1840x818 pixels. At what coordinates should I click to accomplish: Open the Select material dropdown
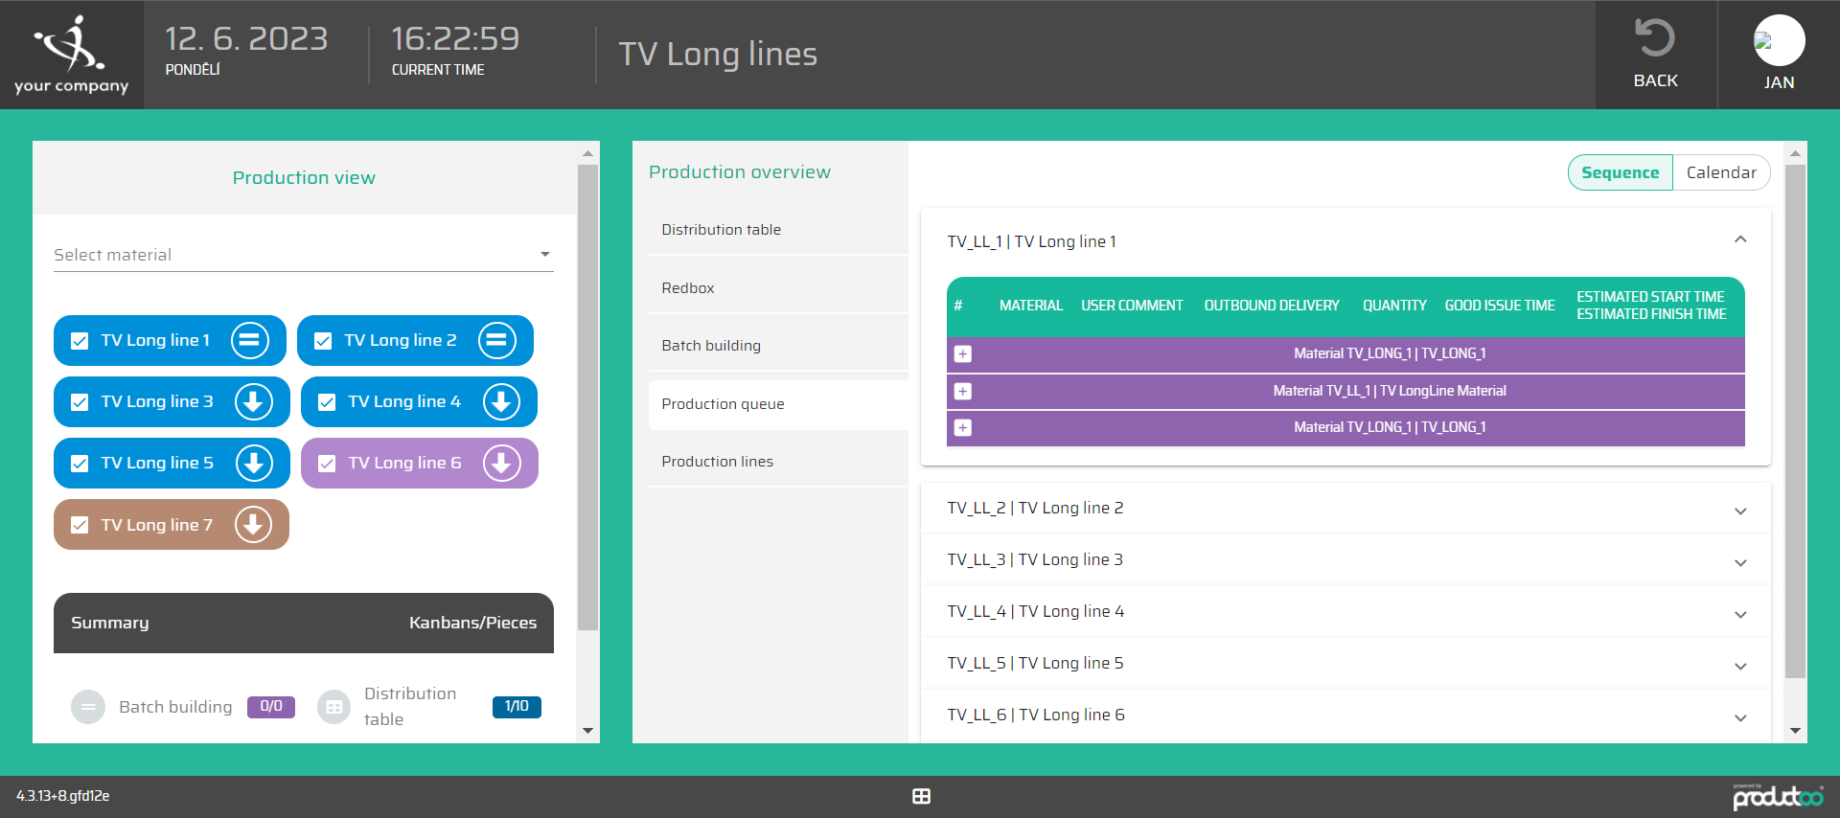click(303, 255)
